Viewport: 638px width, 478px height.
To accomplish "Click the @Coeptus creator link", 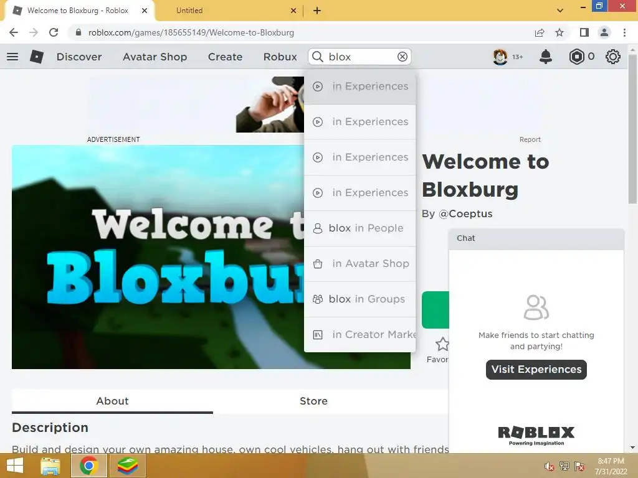I will [465, 214].
